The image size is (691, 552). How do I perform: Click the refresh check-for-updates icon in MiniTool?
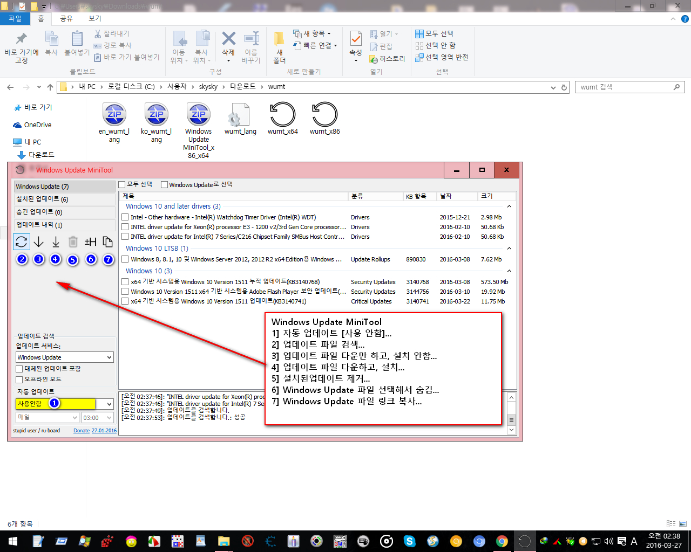(22, 242)
